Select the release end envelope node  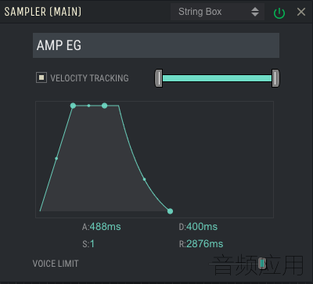[170, 211]
